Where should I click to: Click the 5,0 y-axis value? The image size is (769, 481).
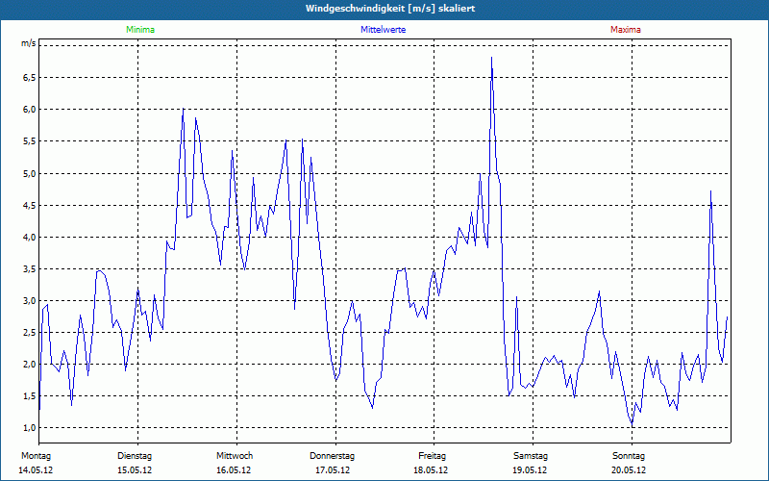30,173
